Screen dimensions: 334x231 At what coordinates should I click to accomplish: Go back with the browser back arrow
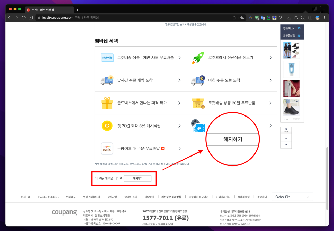9,18
